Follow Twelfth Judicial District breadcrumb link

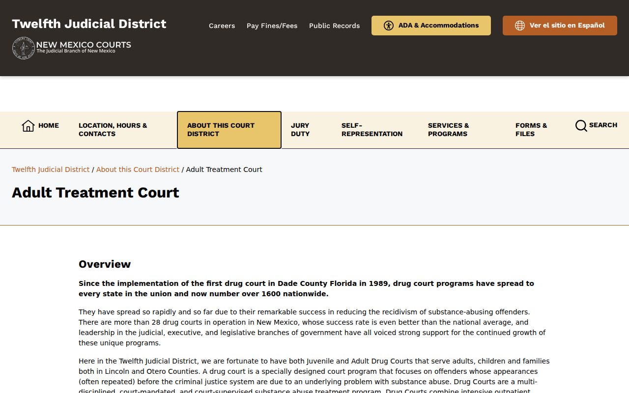pos(51,169)
